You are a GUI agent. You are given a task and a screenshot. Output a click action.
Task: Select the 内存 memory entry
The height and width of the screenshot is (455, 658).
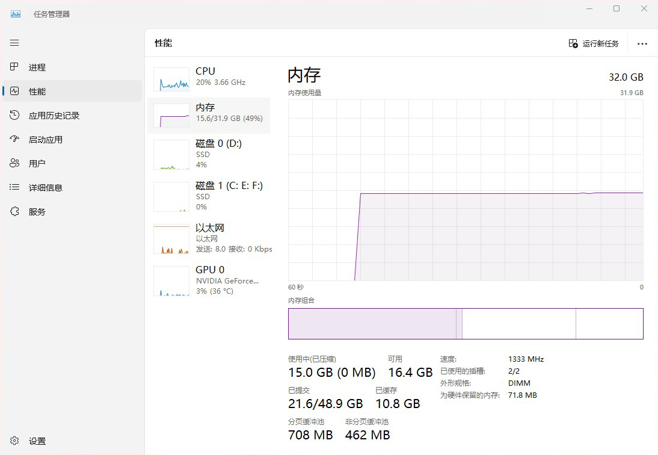(x=209, y=115)
